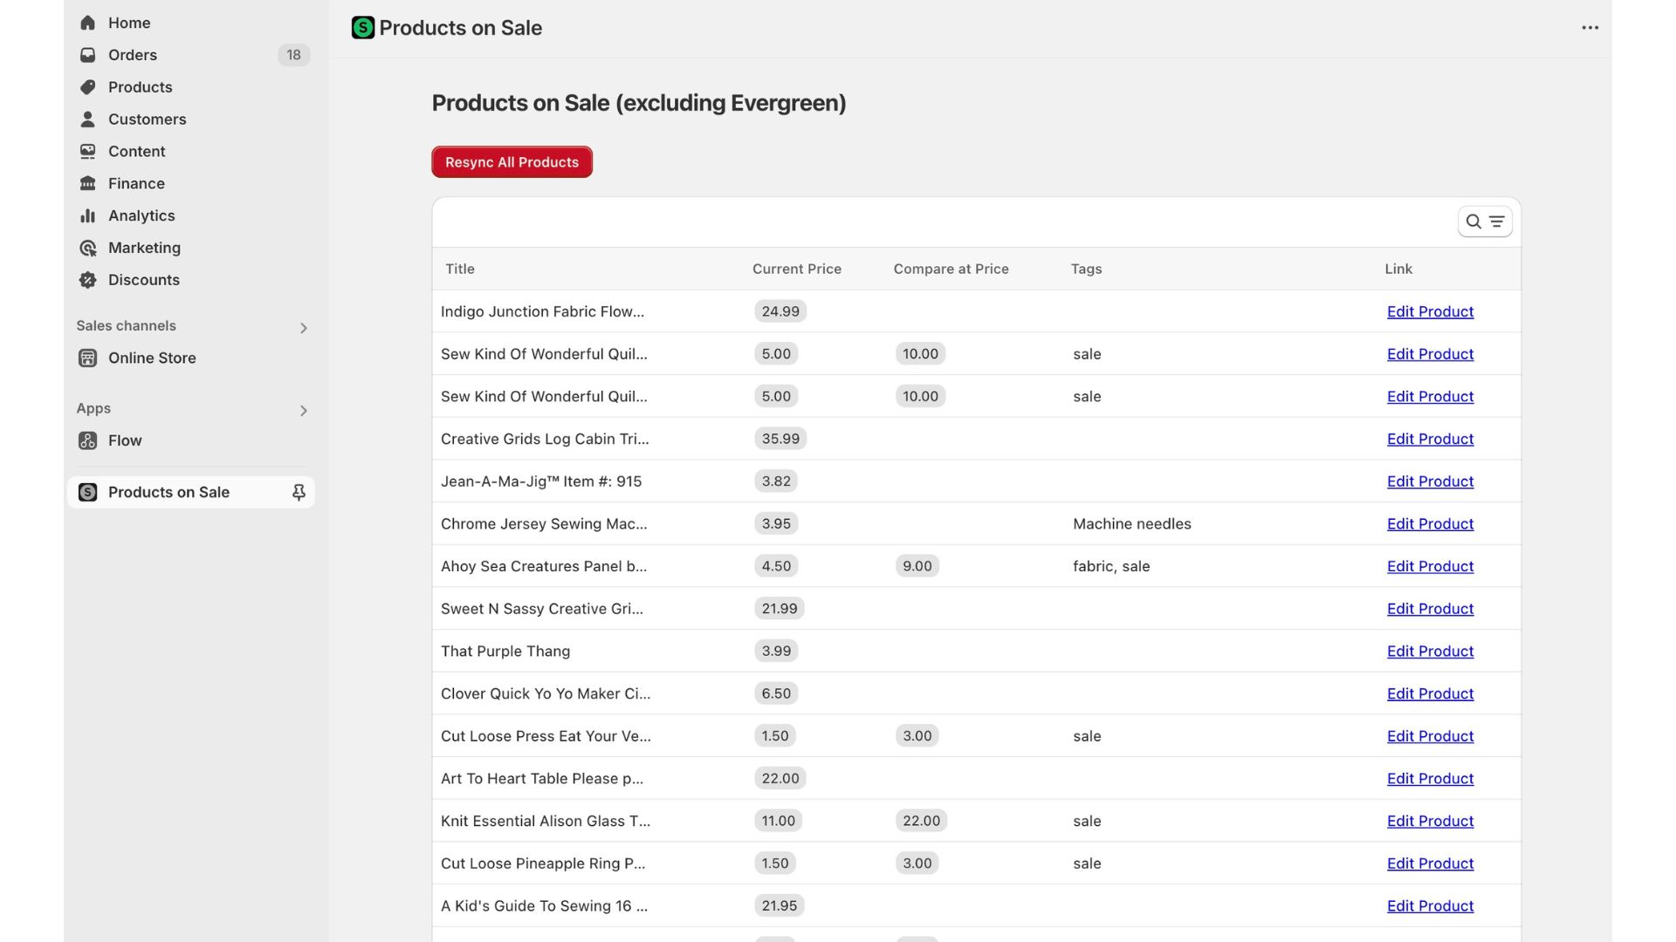Open the Flow app
Screen dimensions: 1676x942
(190, 440)
